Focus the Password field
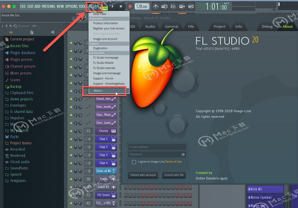The height and width of the screenshot is (208, 298). point(154,155)
